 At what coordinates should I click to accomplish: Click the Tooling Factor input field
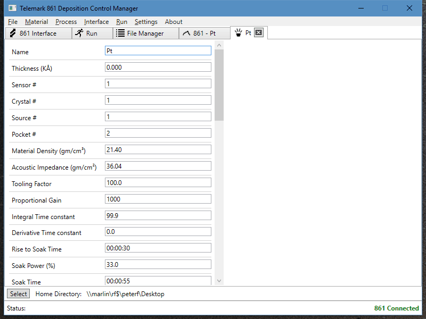click(x=158, y=183)
